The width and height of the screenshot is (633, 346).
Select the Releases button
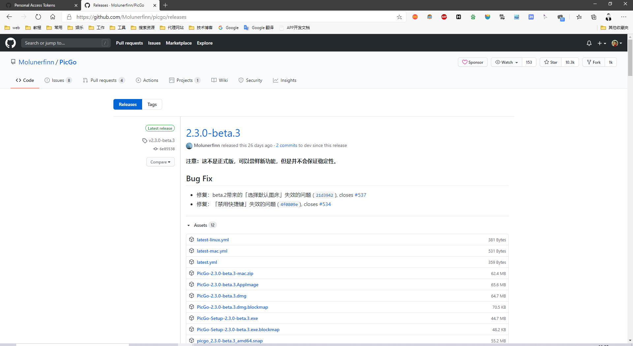pos(128,104)
